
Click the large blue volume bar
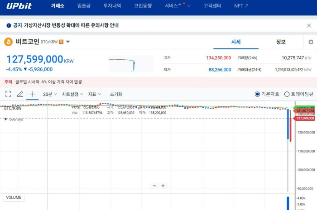288,203
